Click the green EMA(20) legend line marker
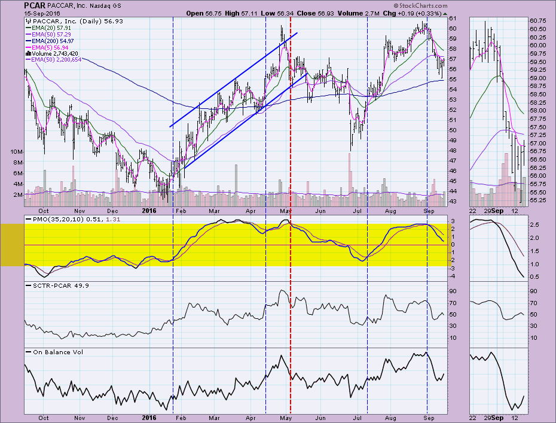 29,28
